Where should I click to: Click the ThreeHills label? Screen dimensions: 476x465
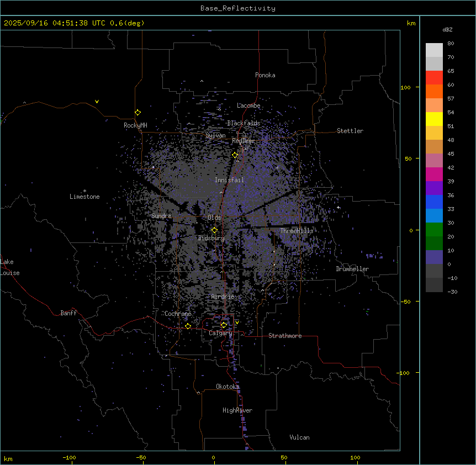(297, 231)
